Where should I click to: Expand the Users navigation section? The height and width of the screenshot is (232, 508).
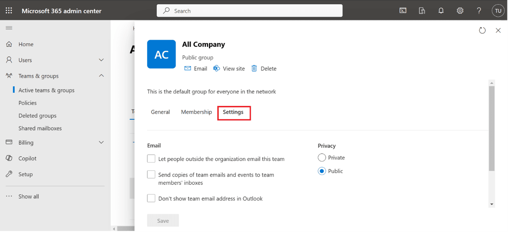coord(101,60)
